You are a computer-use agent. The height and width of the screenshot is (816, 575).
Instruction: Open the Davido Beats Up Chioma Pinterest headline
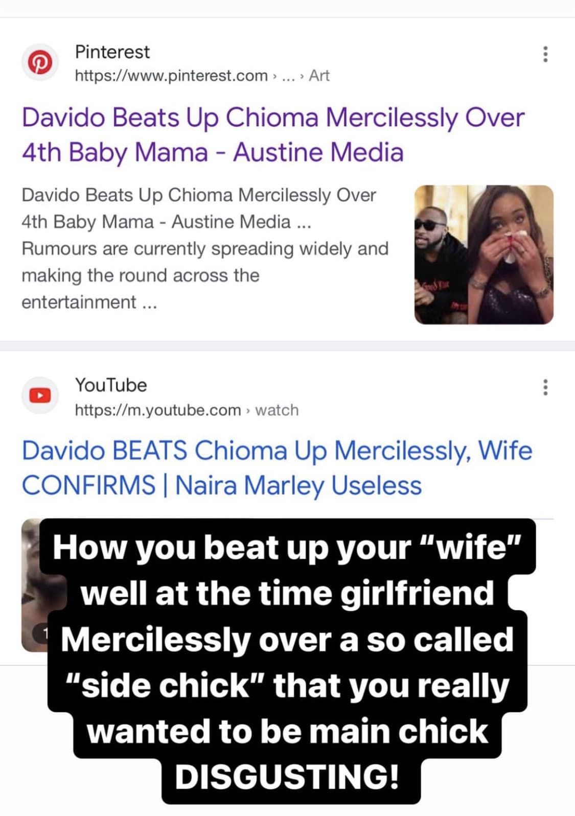coord(273,135)
